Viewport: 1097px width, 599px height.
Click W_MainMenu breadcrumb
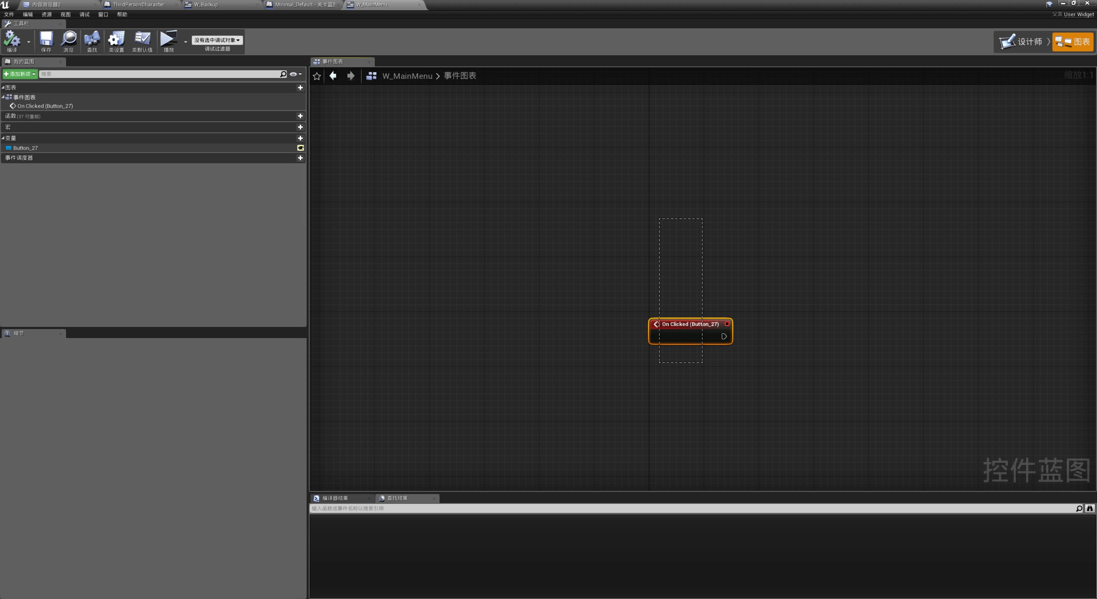[x=407, y=76]
